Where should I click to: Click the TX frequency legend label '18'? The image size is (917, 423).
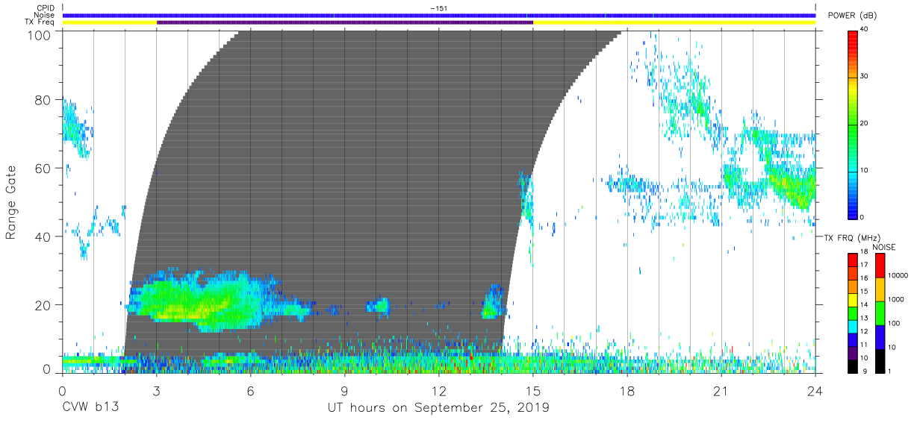click(862, 253)
